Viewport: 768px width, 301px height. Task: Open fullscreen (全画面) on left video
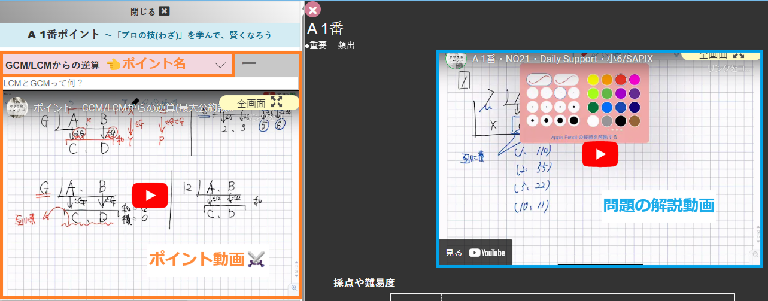pos(259,102)
